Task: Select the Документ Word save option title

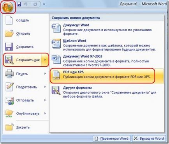Action: pos(76,25)
